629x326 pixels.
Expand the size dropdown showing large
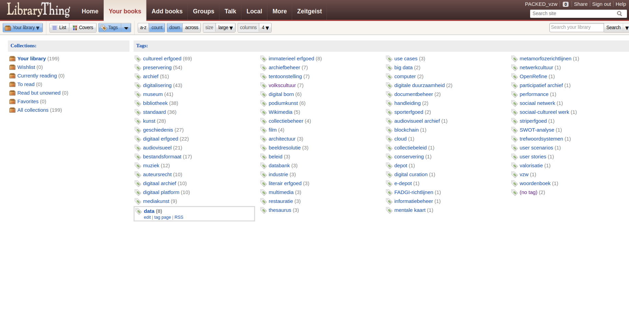click(226, 28)
